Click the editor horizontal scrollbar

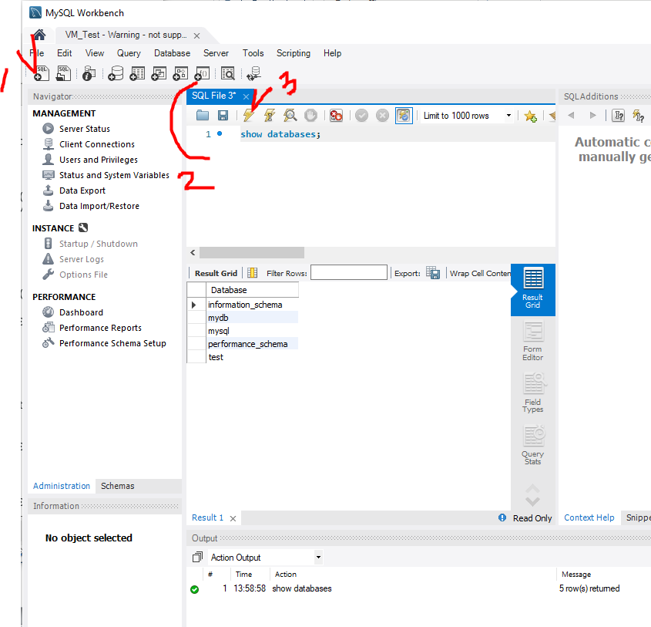tap(252, 252)
